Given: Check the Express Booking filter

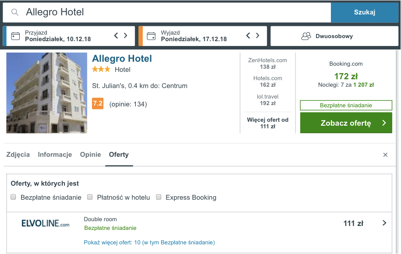Looking at the screenshot, I should tap(159, 197).
